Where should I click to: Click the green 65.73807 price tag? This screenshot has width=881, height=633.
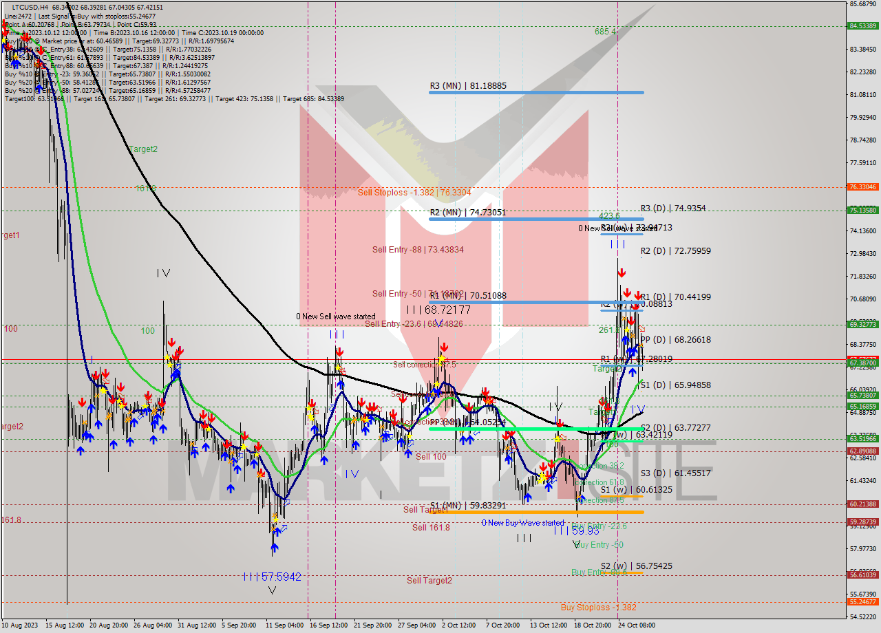click(862, 396)
